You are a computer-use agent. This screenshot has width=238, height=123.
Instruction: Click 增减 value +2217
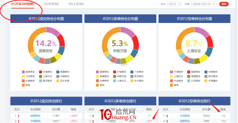(x=73, y=121)
